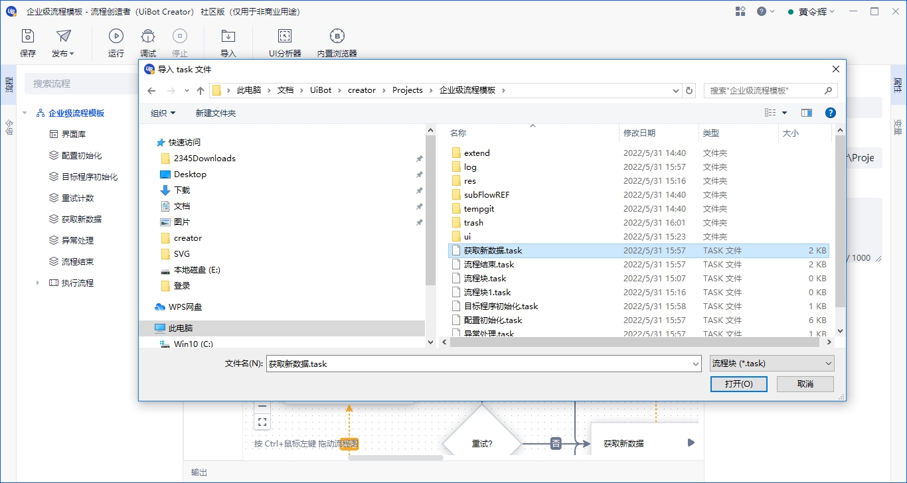Open the 组织 dropdown menu in dialog

tap(163, 113)
